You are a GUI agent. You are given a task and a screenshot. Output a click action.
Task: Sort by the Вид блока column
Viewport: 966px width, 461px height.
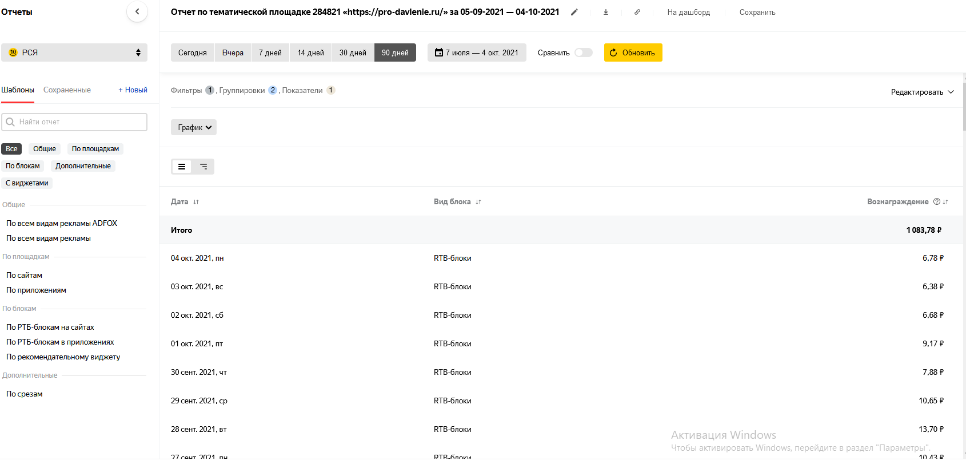[x=478, y=202]
